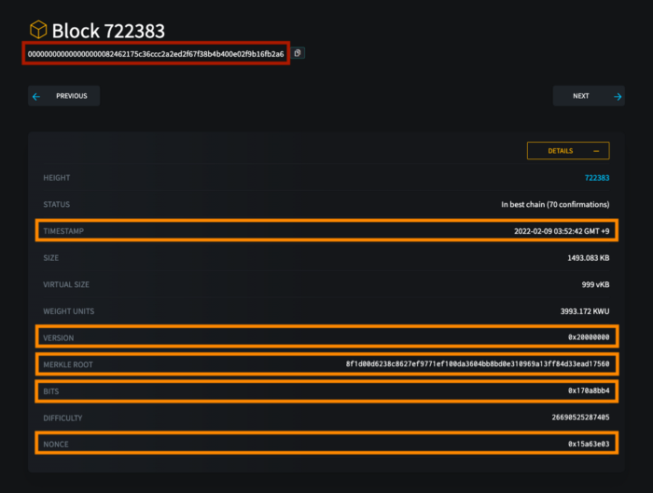This screenshot has width=653, height=493.
Task: Go to the previous block
Action: [63, 96]
